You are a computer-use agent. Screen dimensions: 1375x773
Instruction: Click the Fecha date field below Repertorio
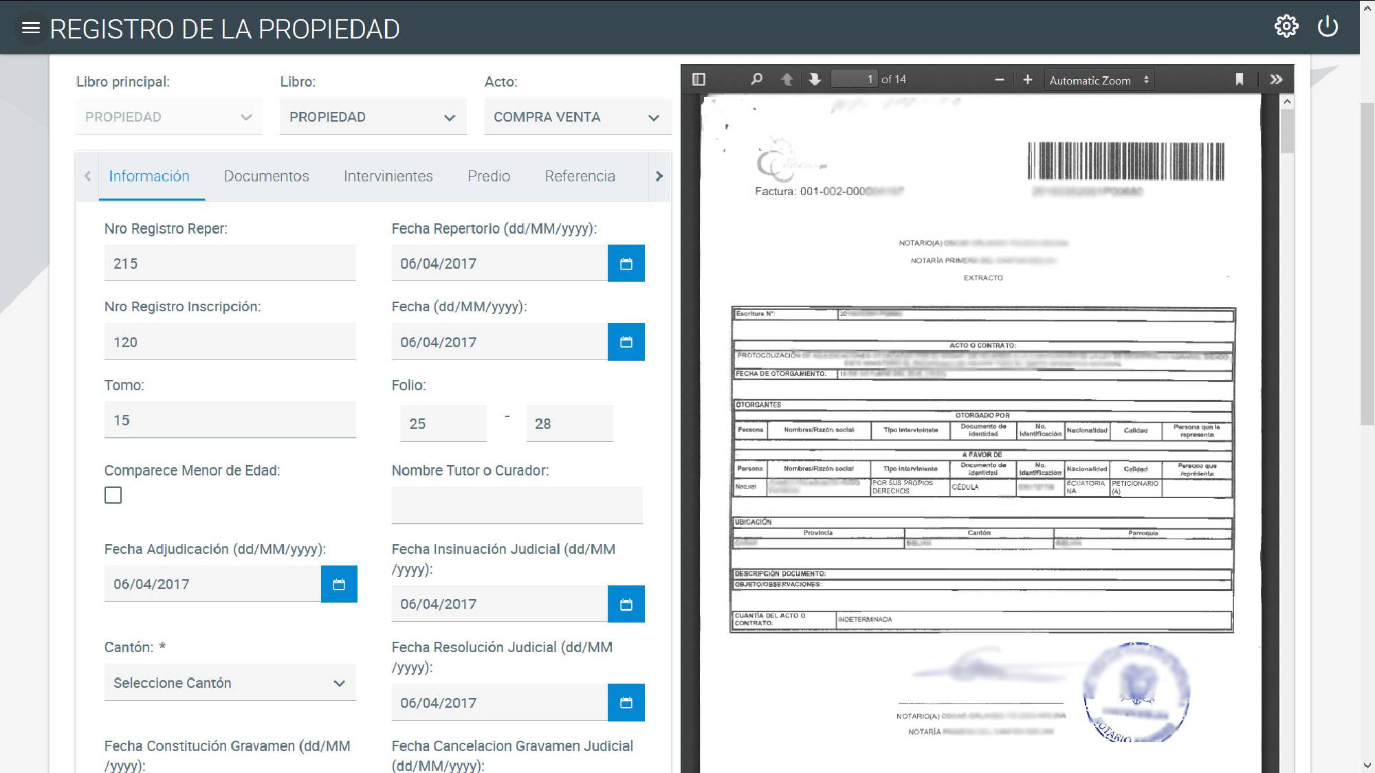(x=500, y=341)
